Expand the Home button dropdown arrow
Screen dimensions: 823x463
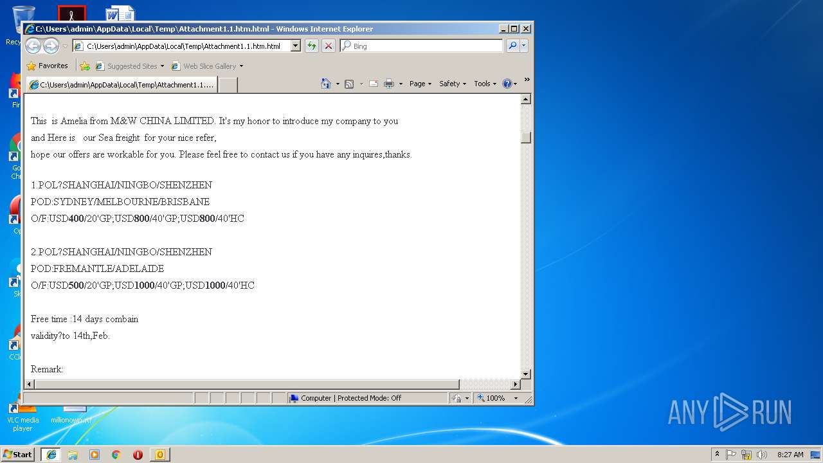click(338, 84)
